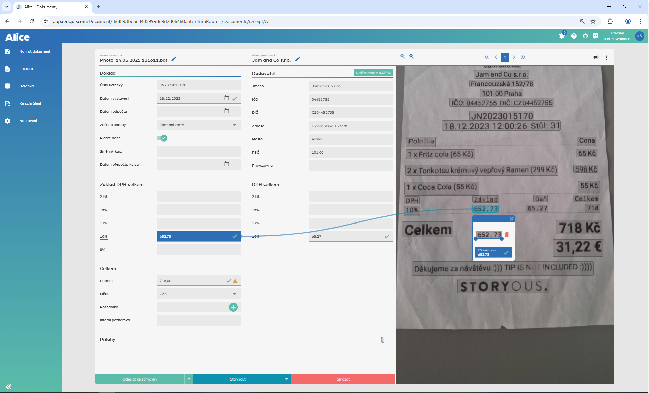Click the Interní poznámka input field
The height and width of the screenshot is (393, 649).
(x=199, y=320)
